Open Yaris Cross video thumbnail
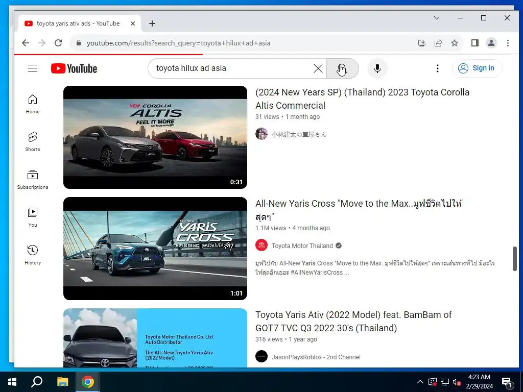 [155, 249]
